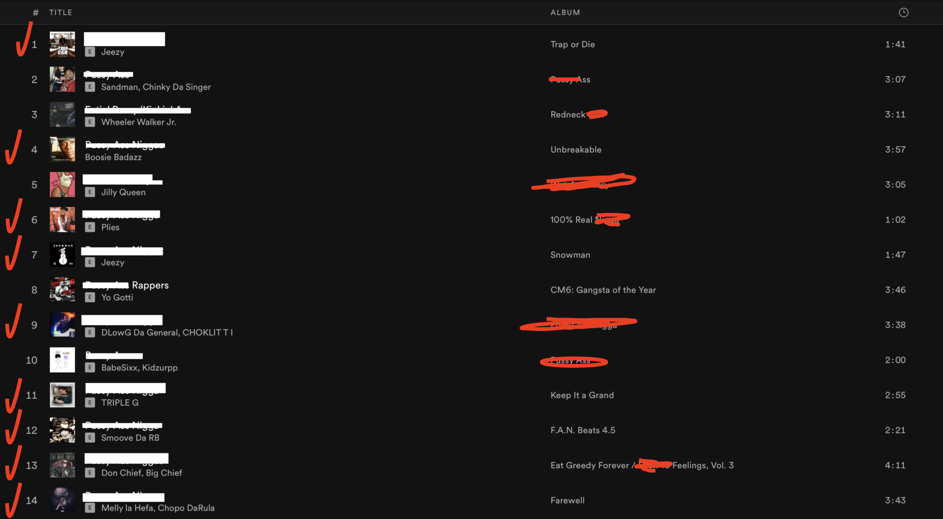Screen dimensions: 943x519
Task: Select the Snowman album art thumbnail
Action: click(x=62, y=255)
